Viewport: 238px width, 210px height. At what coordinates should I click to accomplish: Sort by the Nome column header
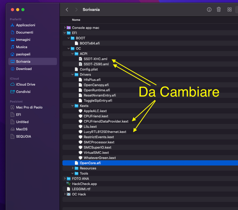click(x=76, y=20)
